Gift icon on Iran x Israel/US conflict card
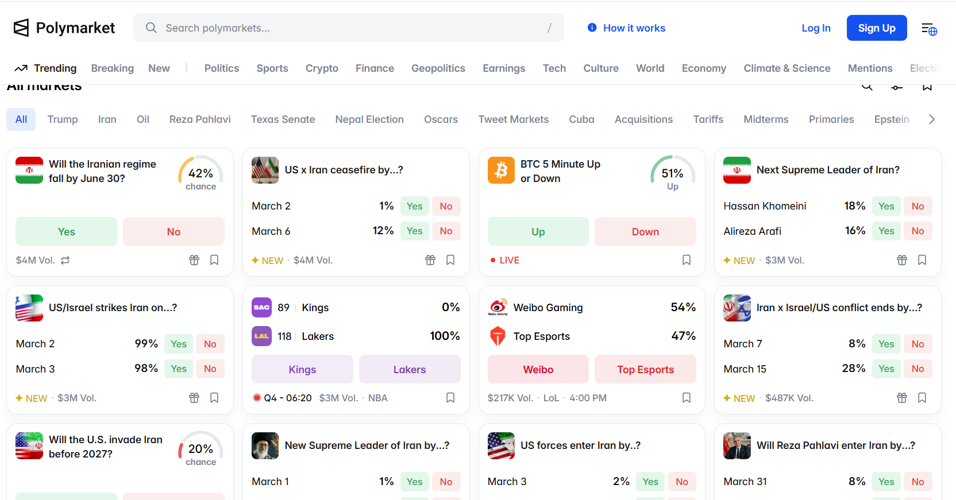This screenshot has height=500, width=956. coord(902,398)
